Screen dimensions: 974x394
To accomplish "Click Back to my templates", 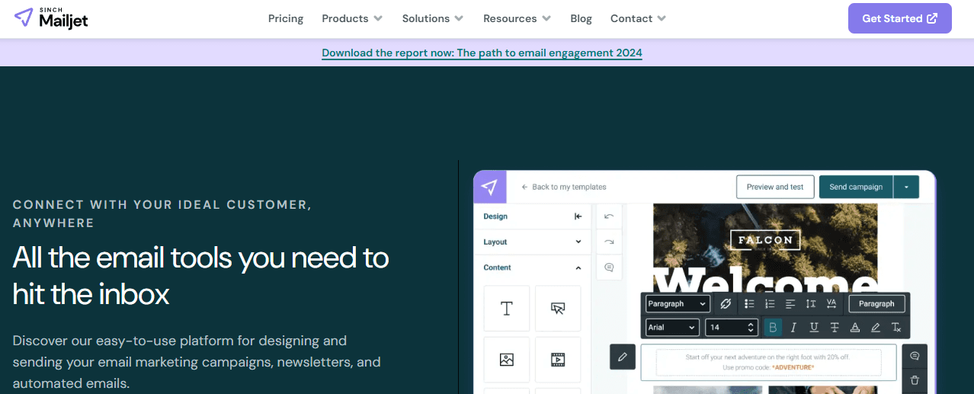I will tap(564, 187).
